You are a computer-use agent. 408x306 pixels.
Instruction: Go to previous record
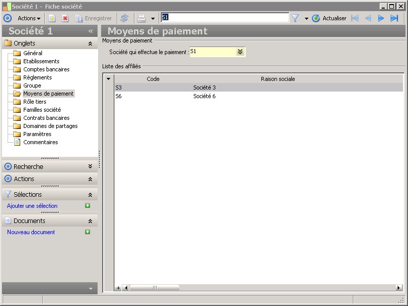pos(368,18)
